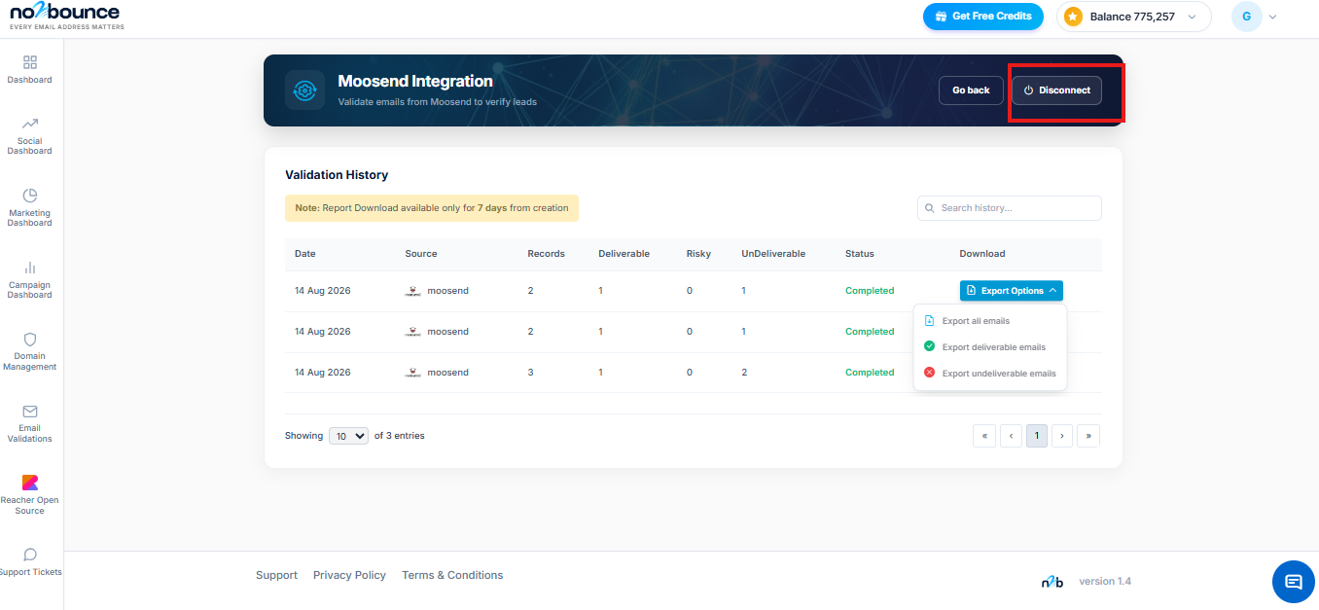Open Marketing Dashboard pie chart icon
Screen dimensions: 1319x610
point(30,196)
